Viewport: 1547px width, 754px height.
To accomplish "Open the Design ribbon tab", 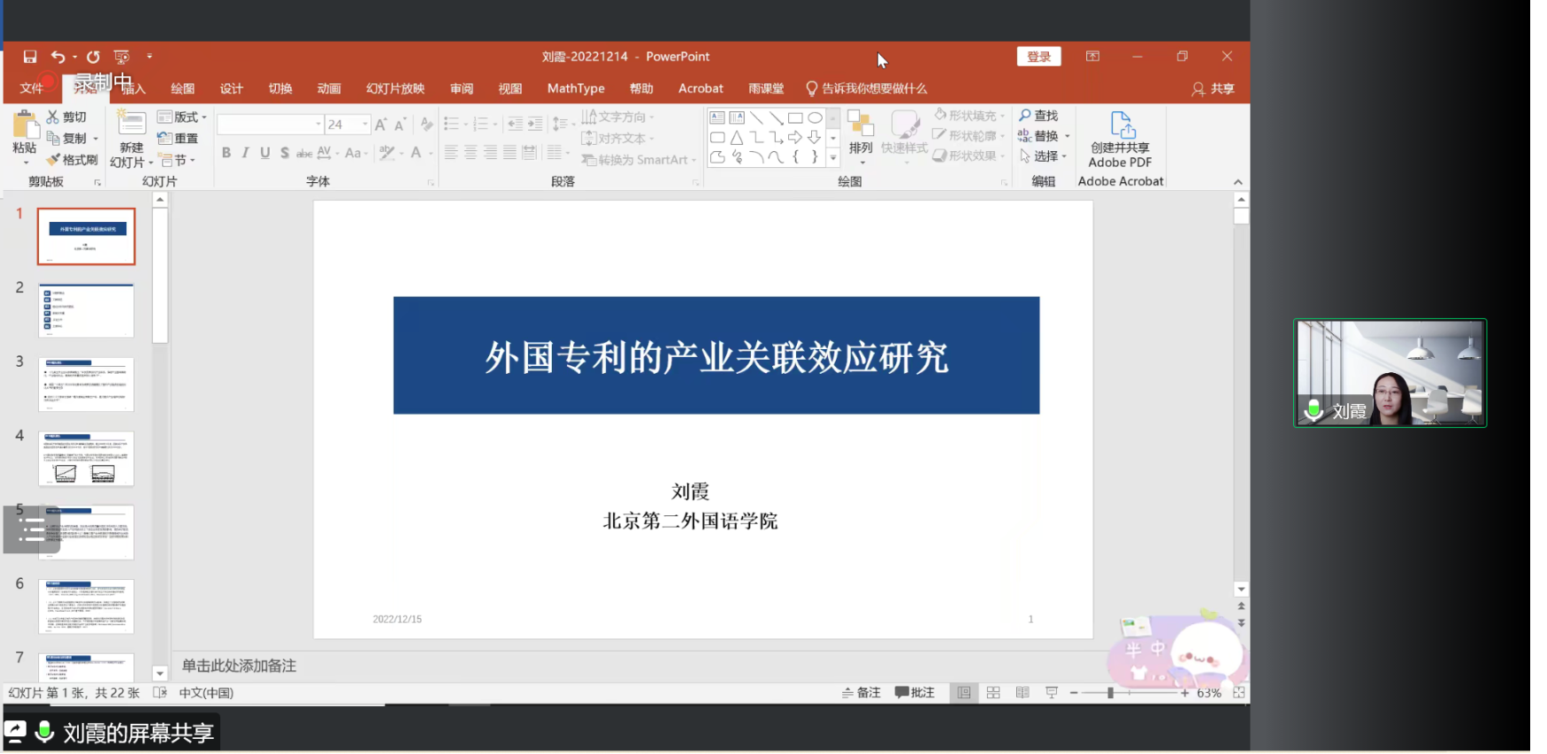I will click(231, 88).
